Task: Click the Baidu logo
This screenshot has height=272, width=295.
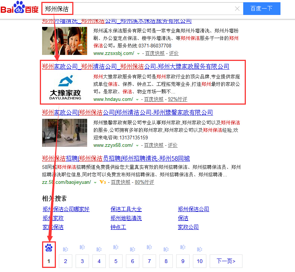Action: 19,7
